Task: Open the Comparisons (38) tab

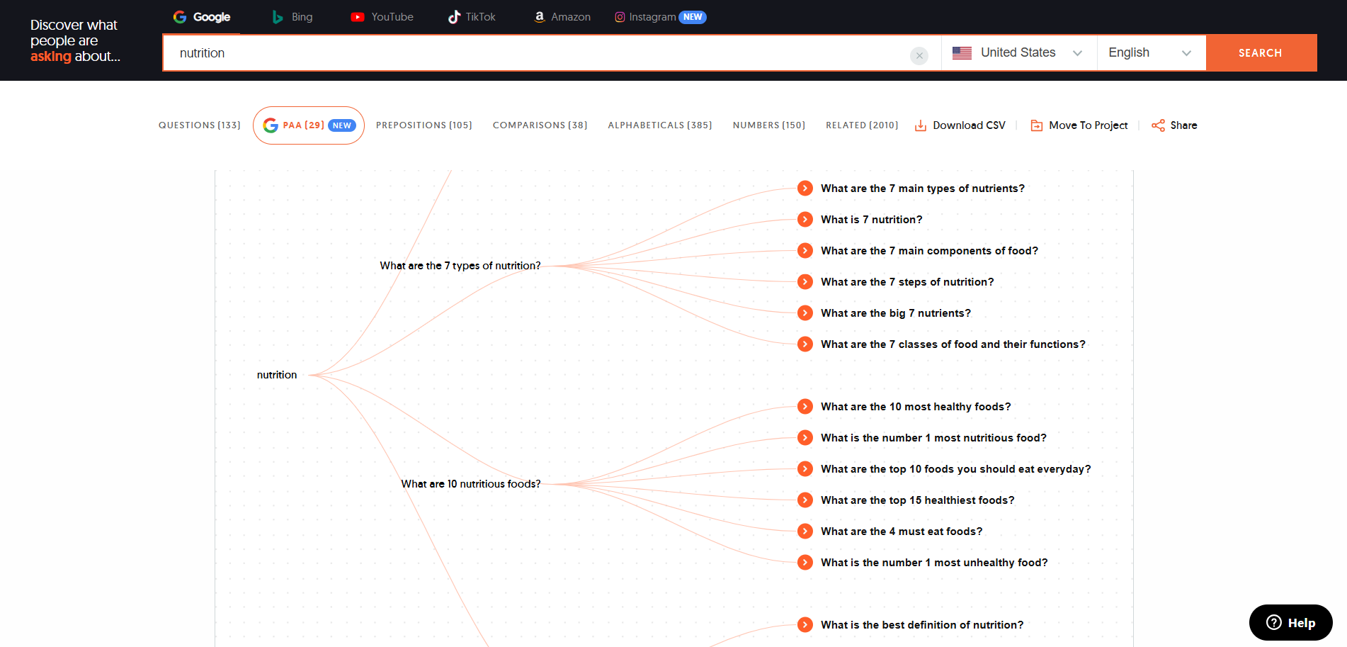Action: pos(540,125)
